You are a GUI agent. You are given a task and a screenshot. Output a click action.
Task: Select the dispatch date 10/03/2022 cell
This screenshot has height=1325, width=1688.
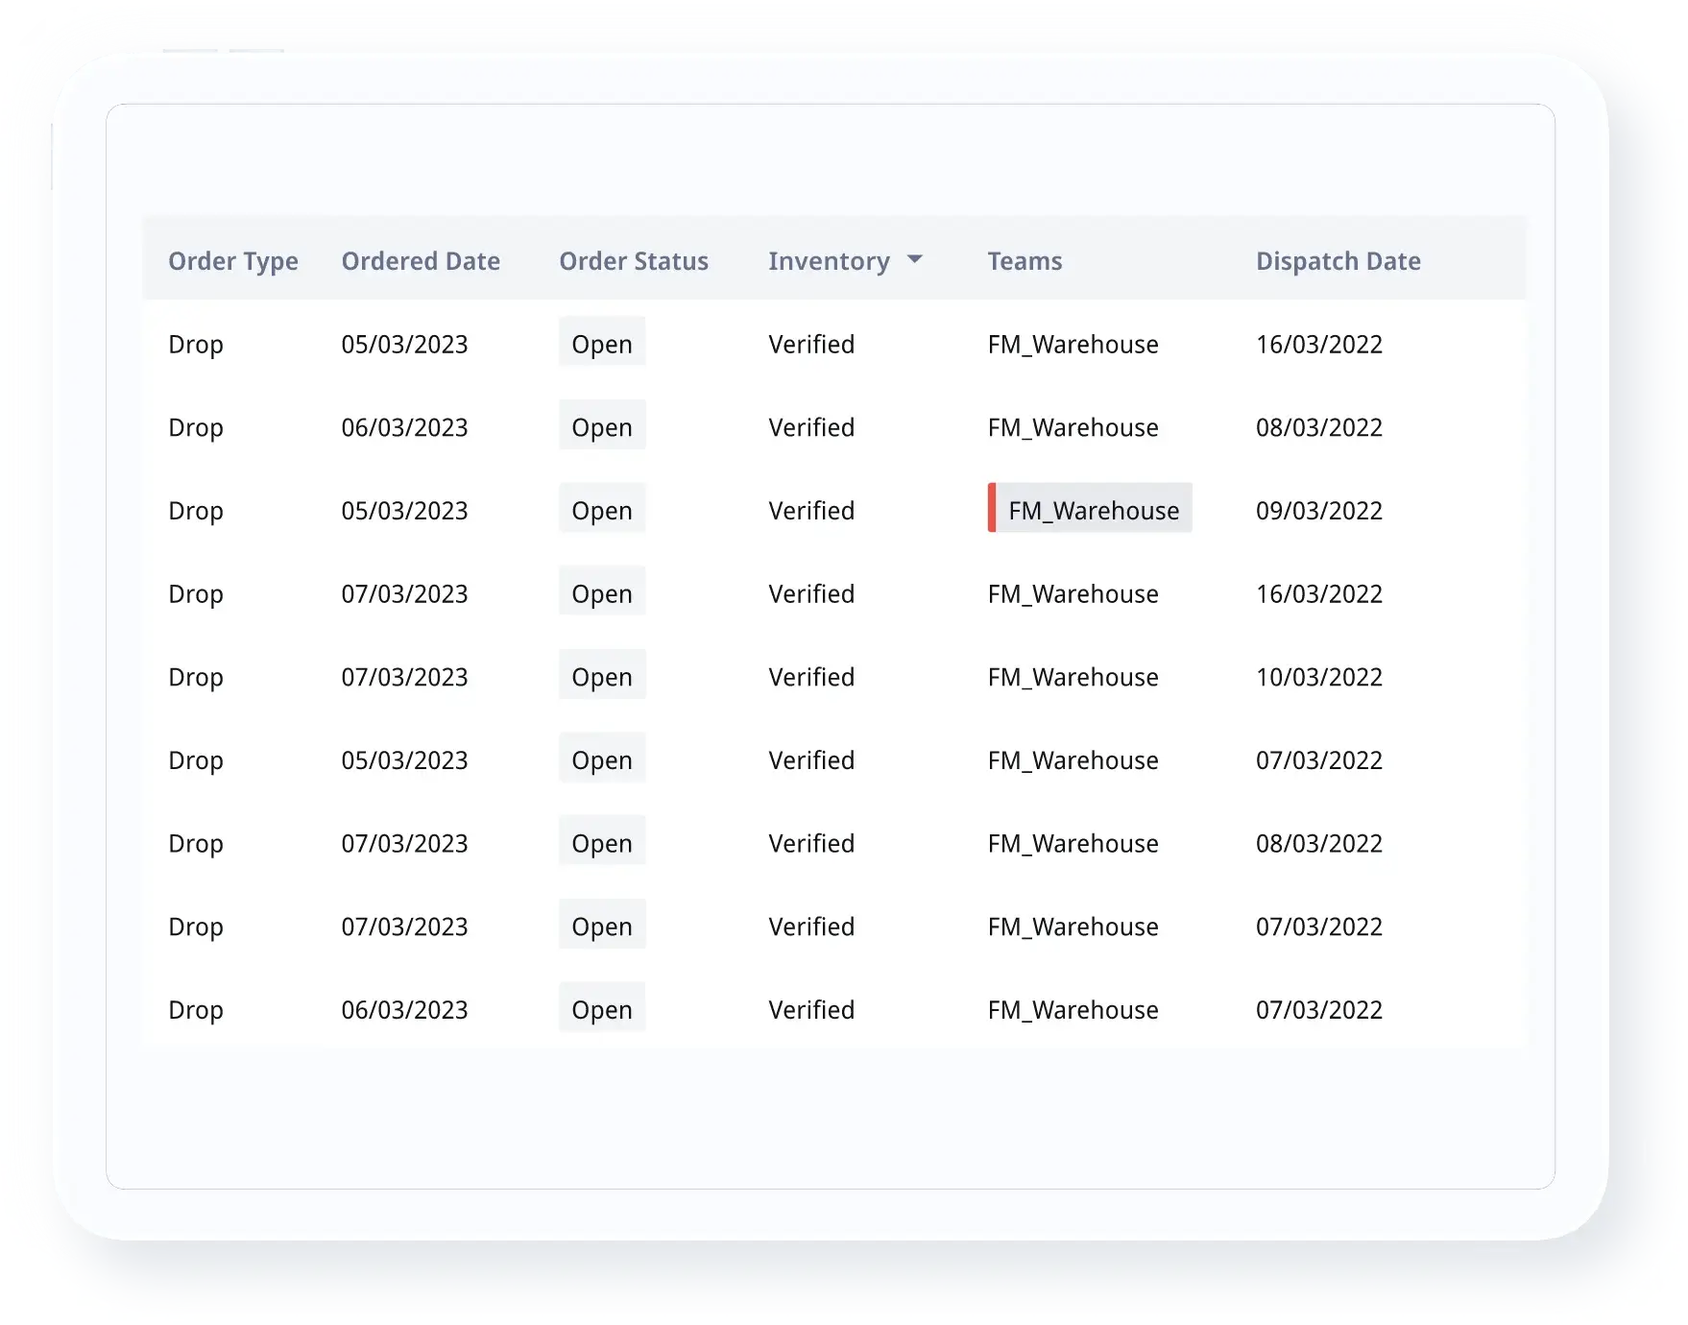(x=1318, y=677)
